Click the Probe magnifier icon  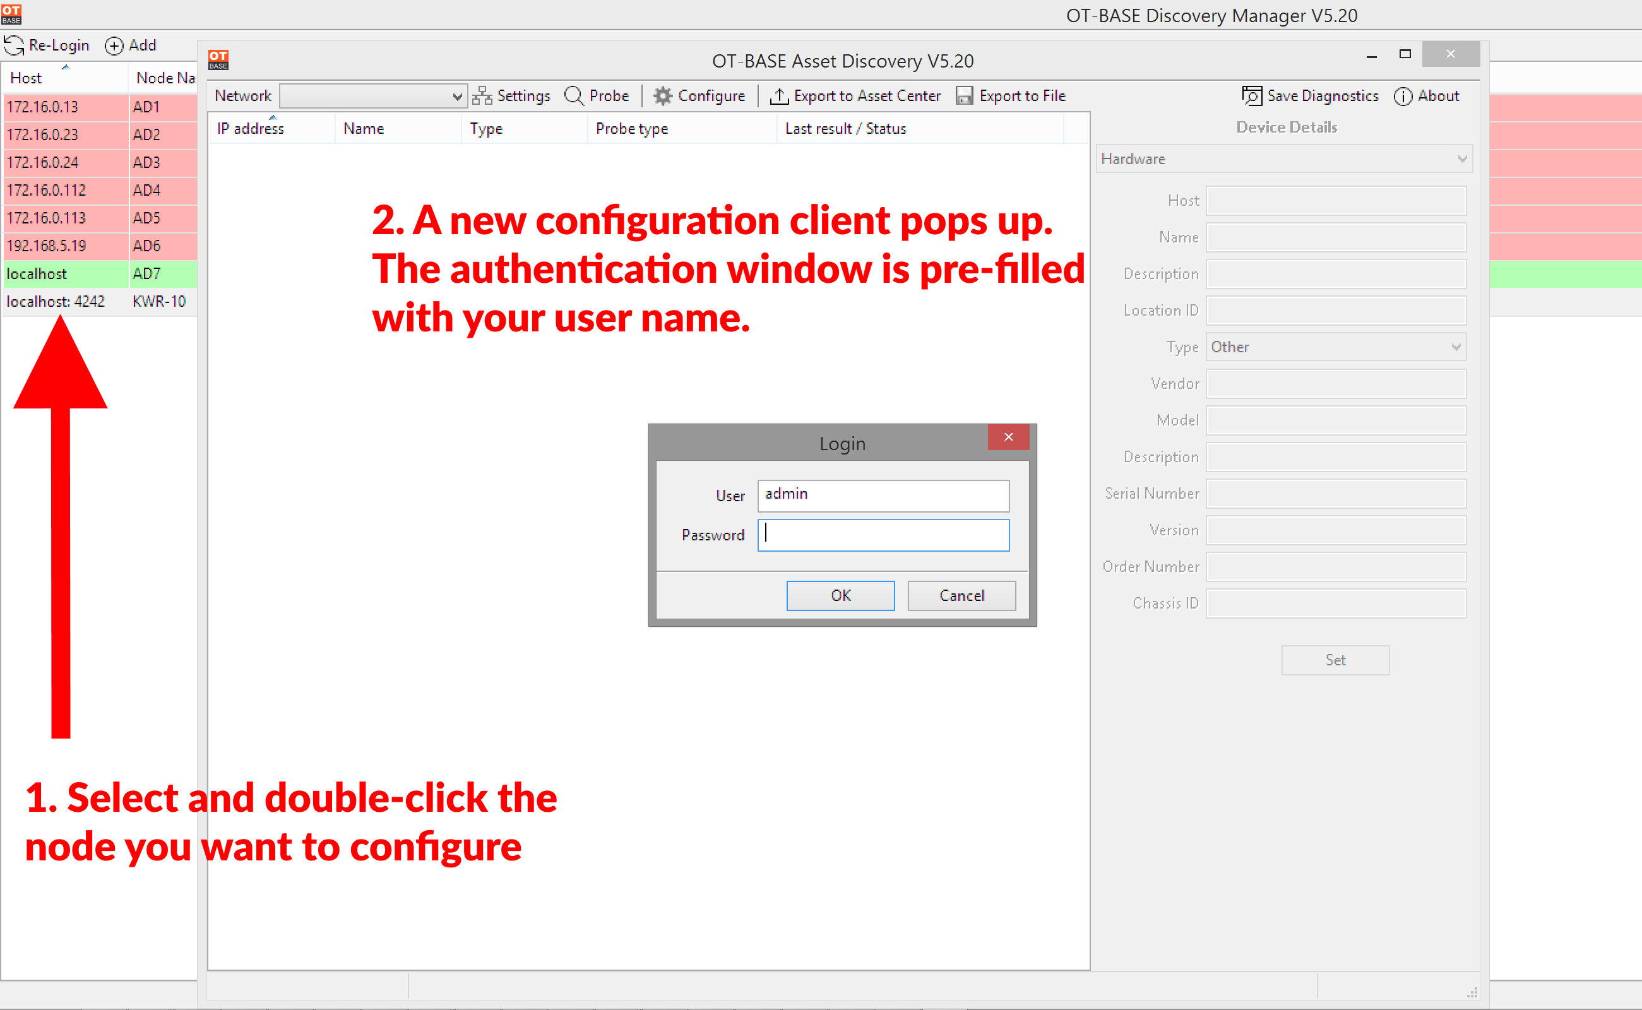[x=574, y=96]
